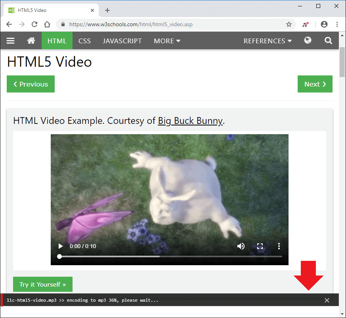Minimize the Chrome window
Viewport: 346px width, 318px height.
click(x=300, y=6)
